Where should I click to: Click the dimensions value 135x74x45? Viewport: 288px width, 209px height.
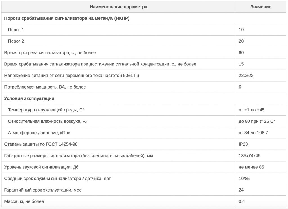pyautogui.click(x=249, y=156)
